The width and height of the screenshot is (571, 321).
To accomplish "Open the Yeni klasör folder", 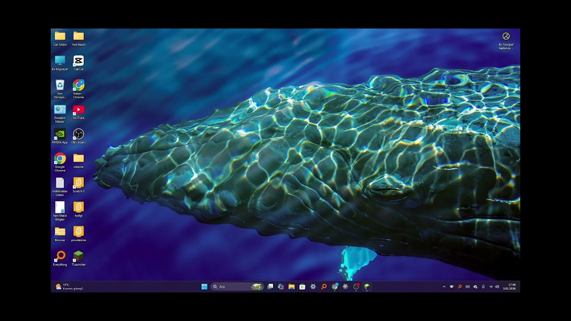I will pyautogui.click(x=79, y=38).
